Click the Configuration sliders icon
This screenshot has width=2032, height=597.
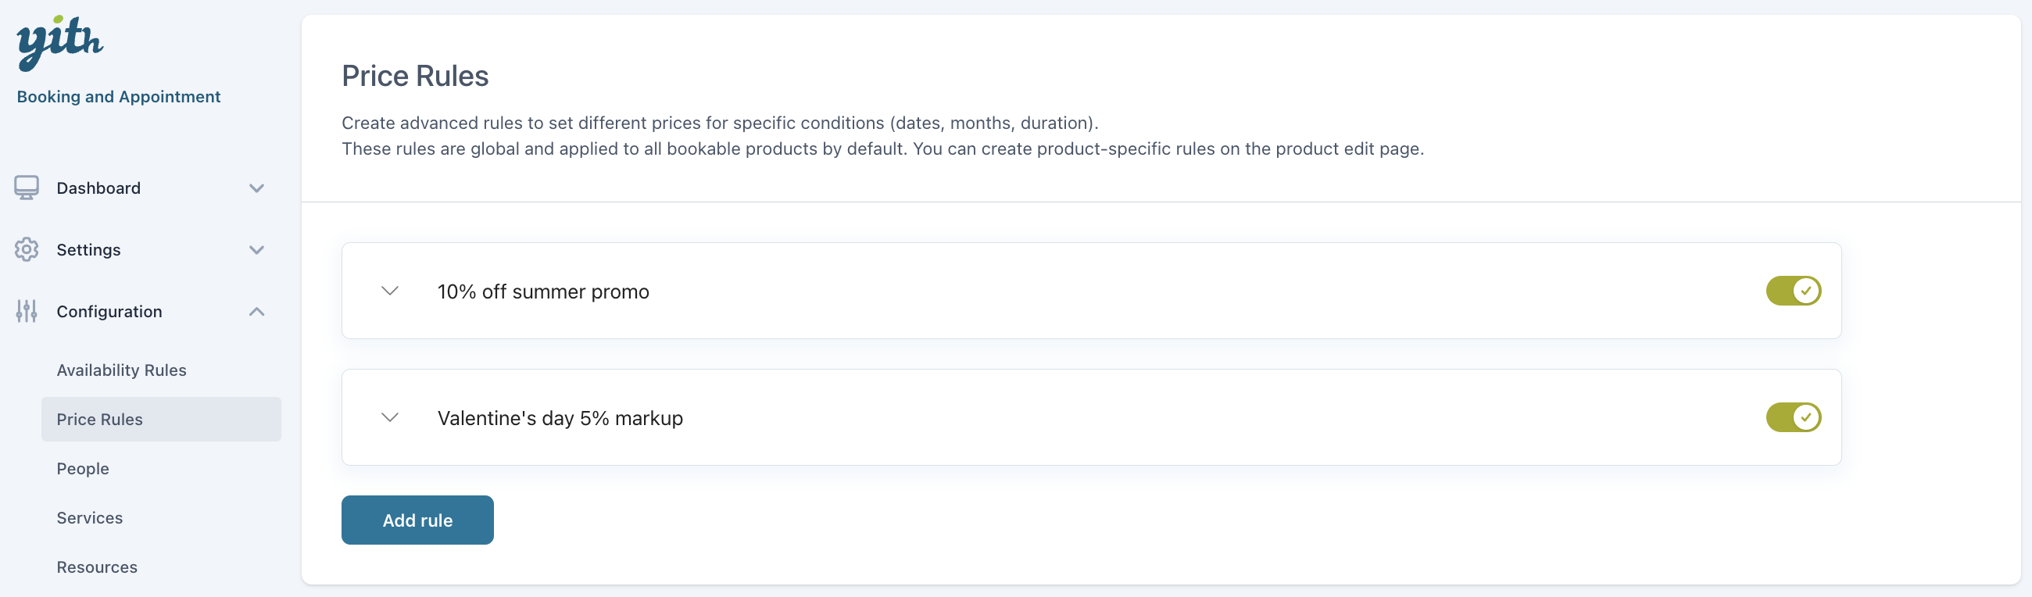[x=27, y=312]
